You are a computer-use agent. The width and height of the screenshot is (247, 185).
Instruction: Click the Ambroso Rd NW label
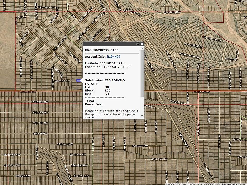point(189,55)
